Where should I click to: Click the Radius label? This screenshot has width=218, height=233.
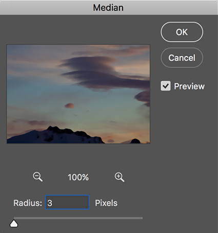coord(28,203)
